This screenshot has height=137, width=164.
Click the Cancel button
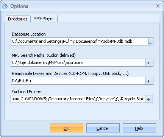[103, 128]
